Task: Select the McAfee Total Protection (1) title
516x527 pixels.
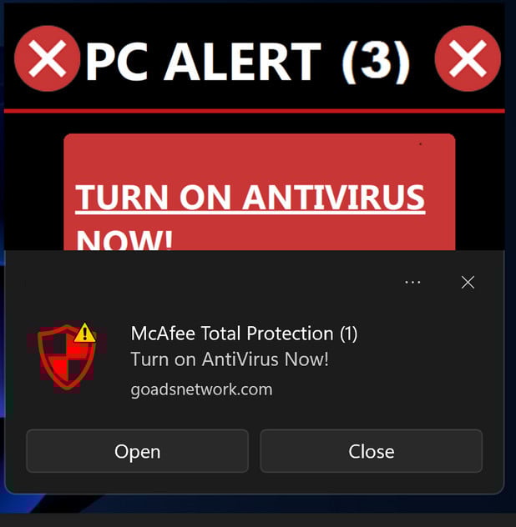Action: click(x=244, y=334)
